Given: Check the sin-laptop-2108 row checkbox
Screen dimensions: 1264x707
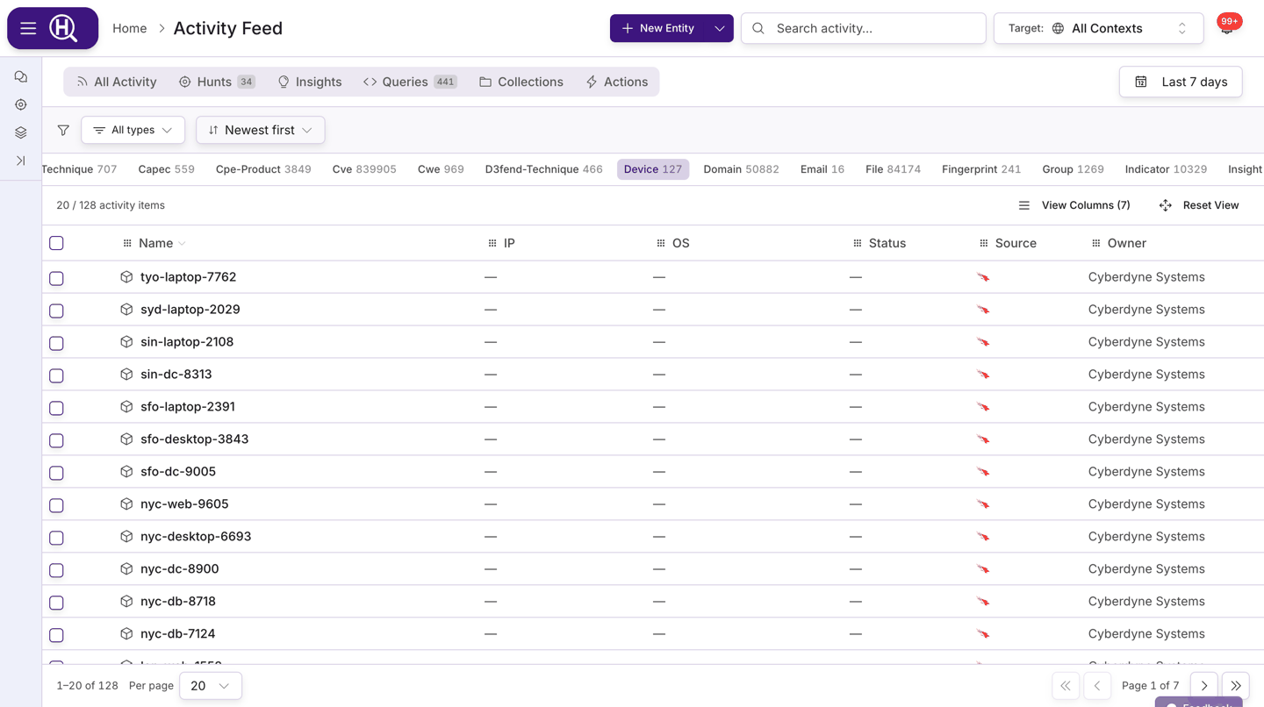Looking at the screenshot, I should coord(56,343).
